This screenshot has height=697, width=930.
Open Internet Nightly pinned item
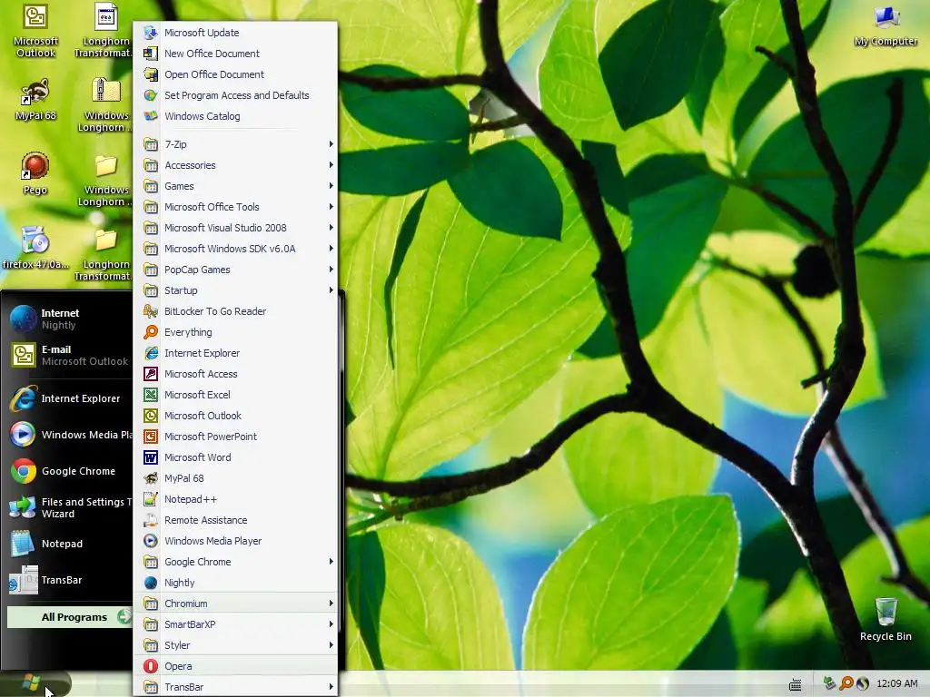click(x=68, y=319)
